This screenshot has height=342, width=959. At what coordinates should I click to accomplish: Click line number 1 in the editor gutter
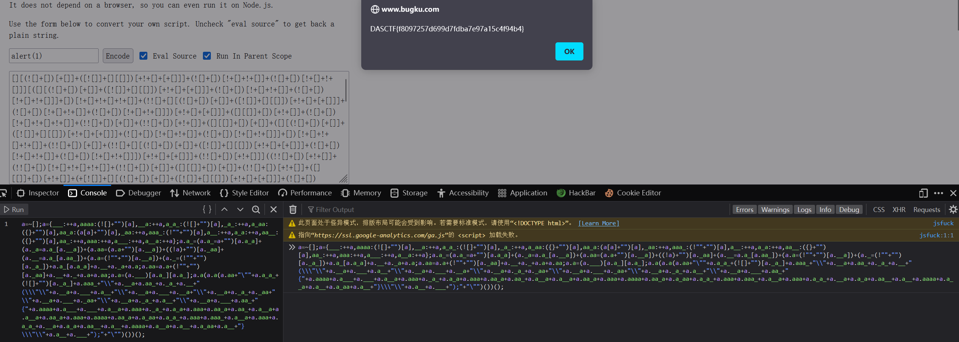coord(6,224)
